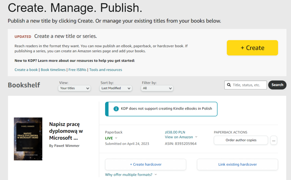Click the yellow + Create button
Viewport: 291px width, 180px height.
coord(252,48)
